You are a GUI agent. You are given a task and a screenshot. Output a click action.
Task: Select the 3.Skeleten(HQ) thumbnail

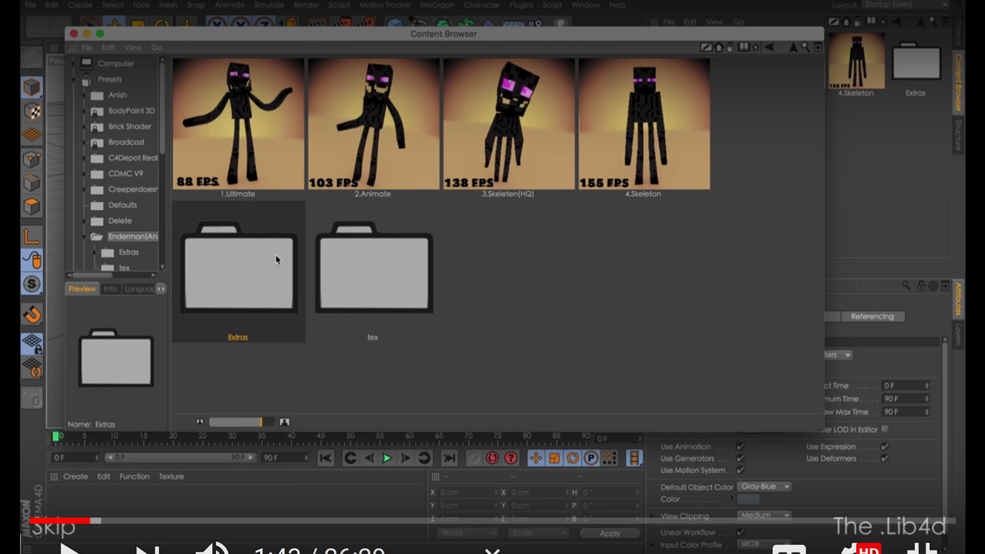509,124
